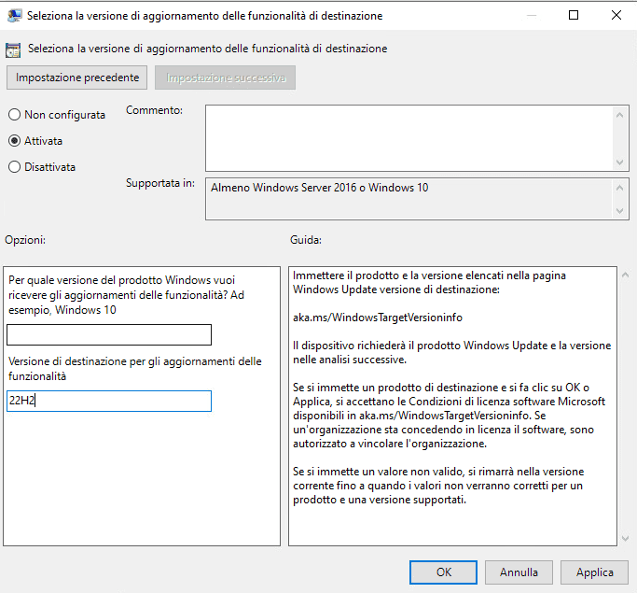The height and width of the screenshot is (593, 637).
Task: Click the target version field containing 22H2
Action: click(x=109, y=401)
